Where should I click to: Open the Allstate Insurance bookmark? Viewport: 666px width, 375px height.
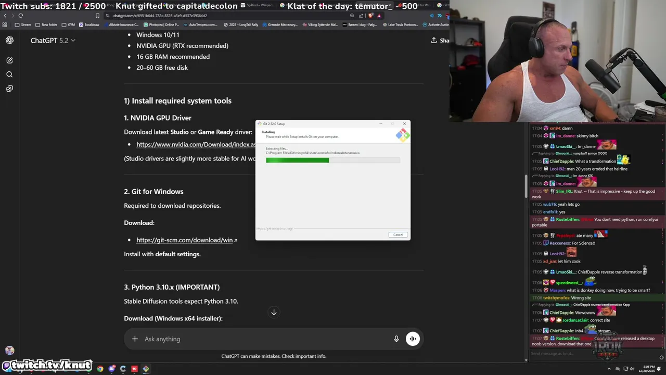coord(121,24)
